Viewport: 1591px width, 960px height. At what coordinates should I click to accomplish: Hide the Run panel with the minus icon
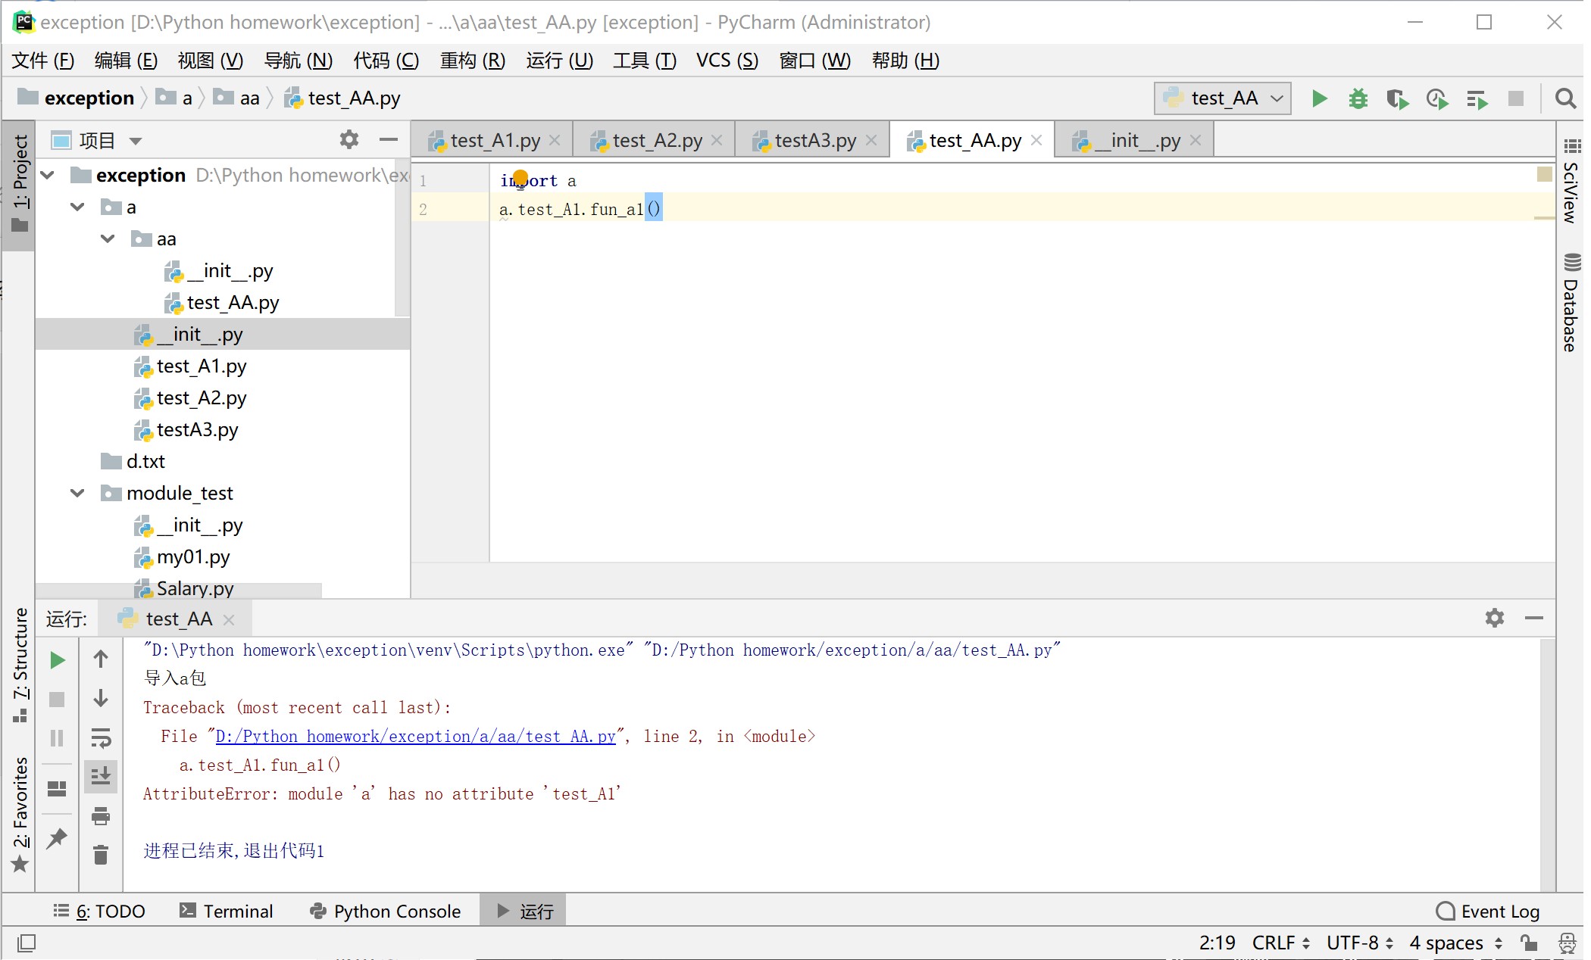[x=1534, y=618]
